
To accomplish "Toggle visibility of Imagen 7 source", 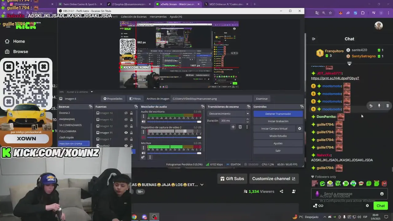I will point(126,139).
